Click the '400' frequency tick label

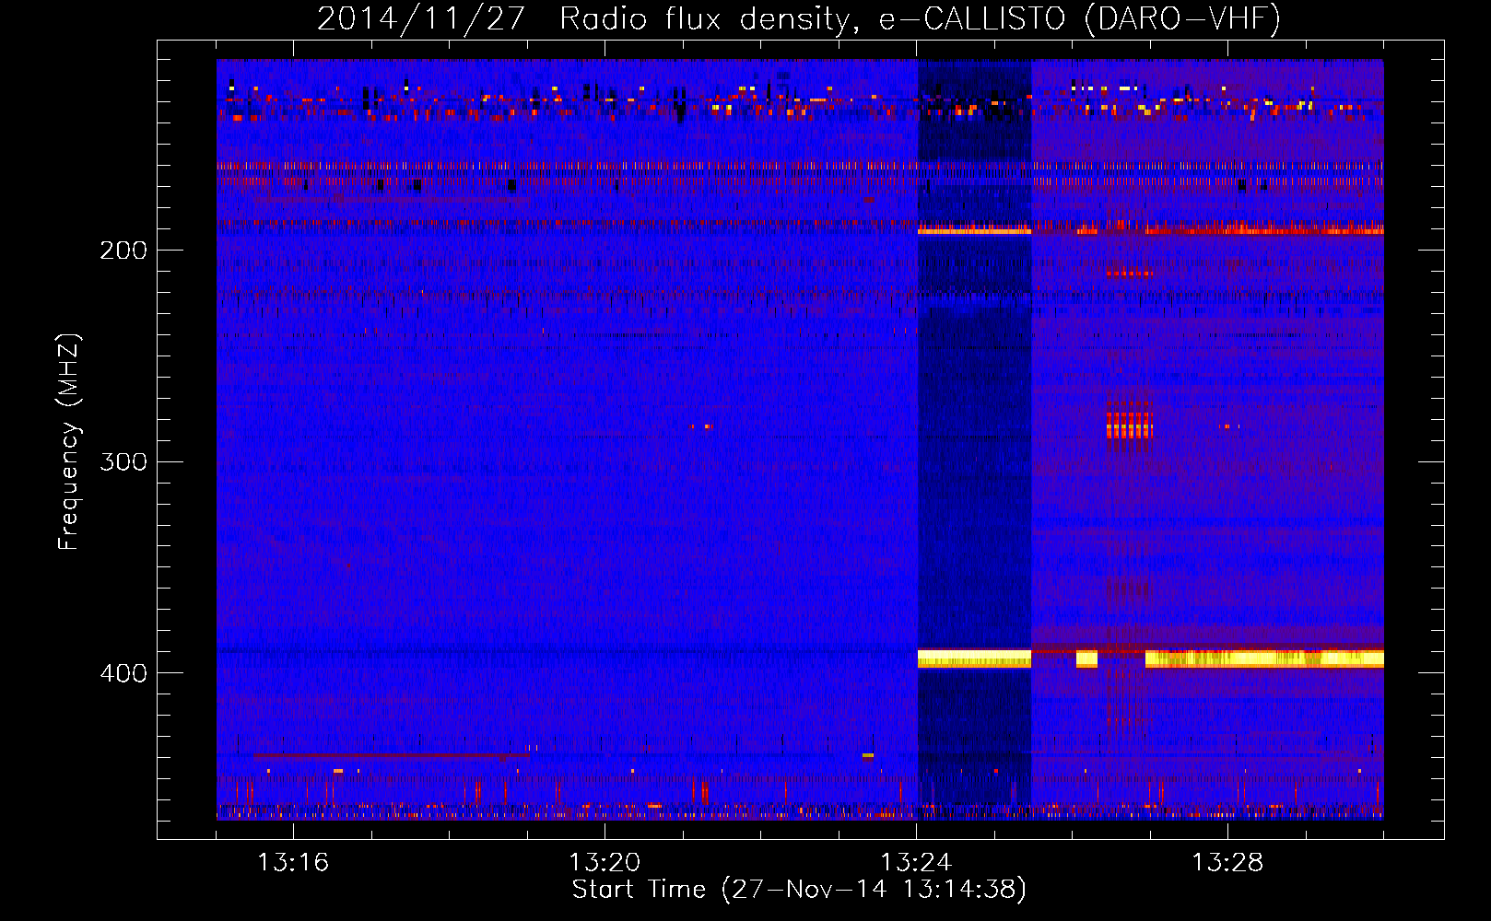pos(123,673)
